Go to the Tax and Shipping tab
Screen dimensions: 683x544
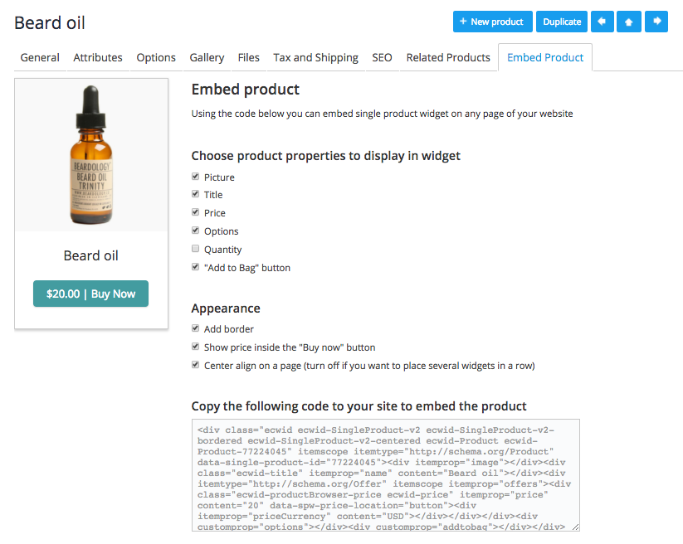point(316,57)
